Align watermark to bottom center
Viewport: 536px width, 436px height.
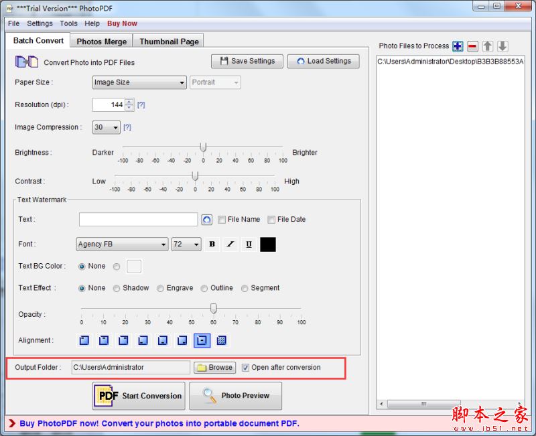point(163,340)
